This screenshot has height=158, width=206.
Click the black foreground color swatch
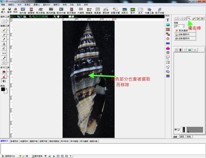point(3,89)
